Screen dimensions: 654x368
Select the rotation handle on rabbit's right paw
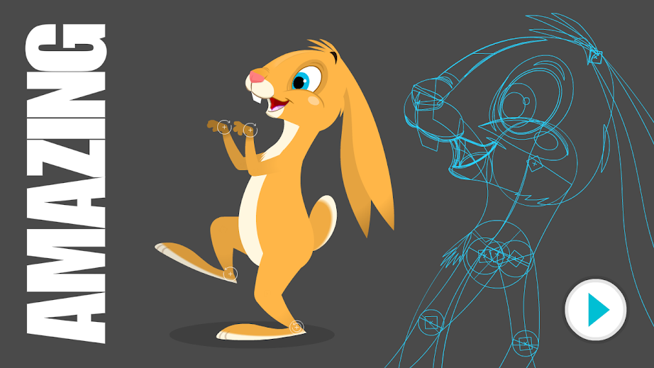tap(250, 130)
